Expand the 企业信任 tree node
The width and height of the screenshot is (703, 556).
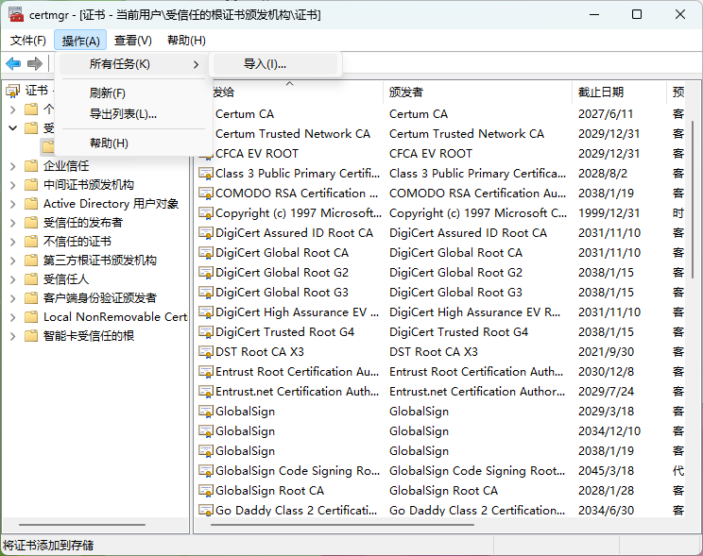12,166
